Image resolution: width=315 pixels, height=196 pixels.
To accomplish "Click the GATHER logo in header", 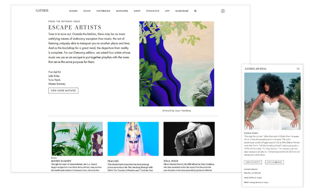I will pyautogui.click(x=42, y=11).
